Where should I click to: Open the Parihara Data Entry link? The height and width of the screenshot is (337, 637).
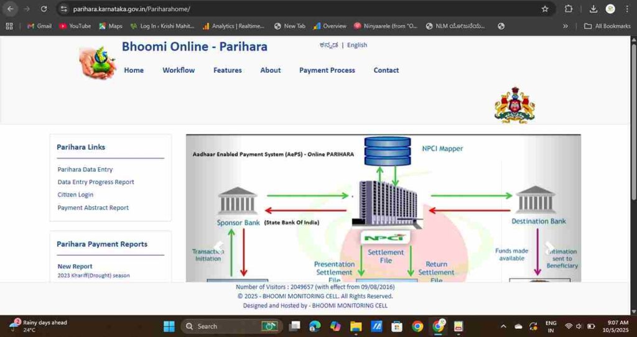85,169
